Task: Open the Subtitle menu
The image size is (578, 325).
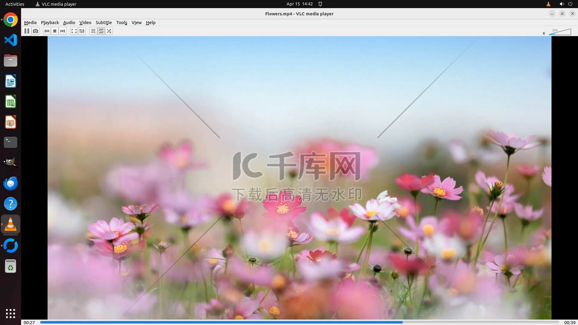Action: 104,23
